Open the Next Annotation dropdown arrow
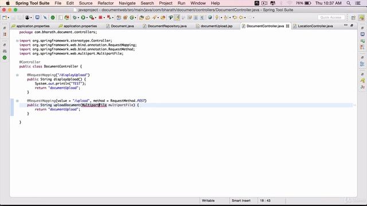Image resolution: width=367 pixels, height=206 pixels. tap(221, 18)
